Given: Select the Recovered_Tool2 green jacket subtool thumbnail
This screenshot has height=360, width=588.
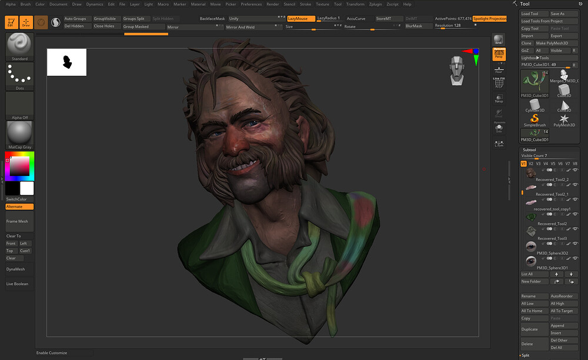Looking at the screenshot, I should pos(530,217).
